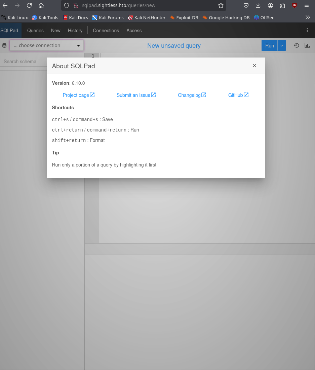
Task: Click the browser forward arrow
Action: pyautogui.click(x=17, y=5)
